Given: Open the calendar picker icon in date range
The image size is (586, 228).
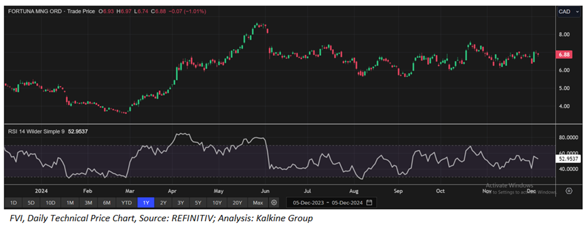Looking at the screenshot, I should tap(369, 203).
